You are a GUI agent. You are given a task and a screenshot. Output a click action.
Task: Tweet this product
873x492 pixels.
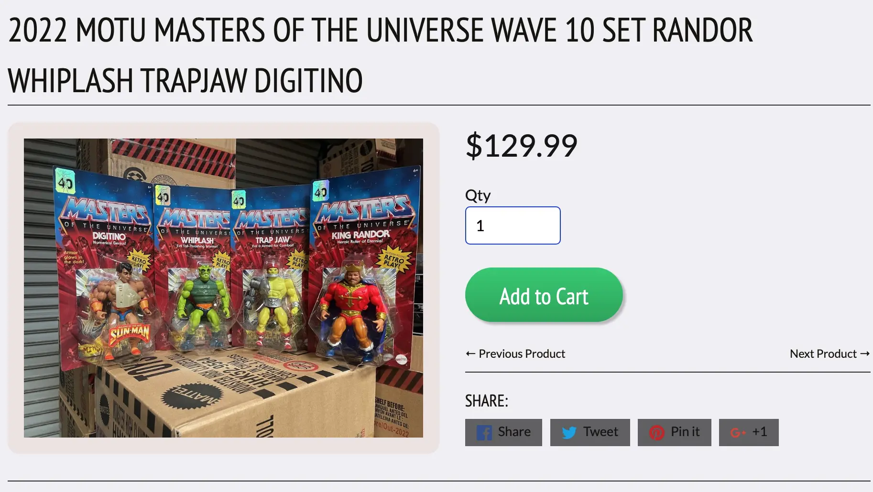point(590,432)
